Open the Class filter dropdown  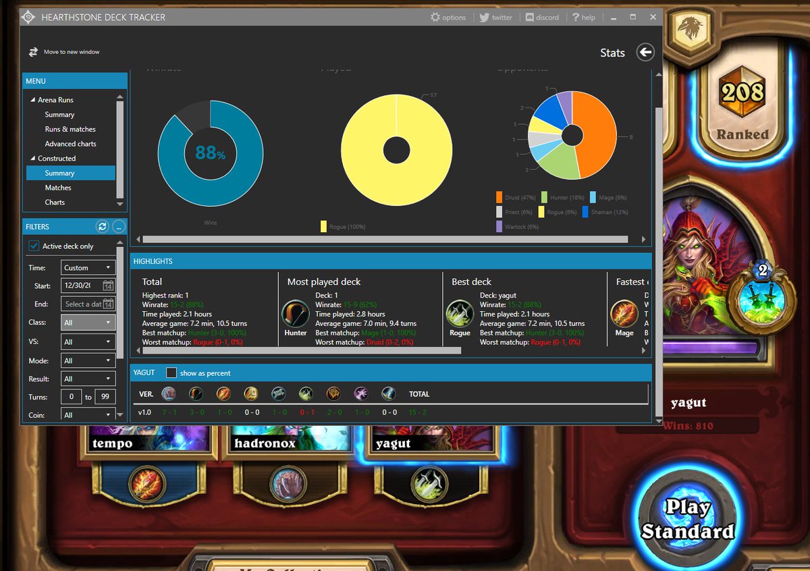88,322
